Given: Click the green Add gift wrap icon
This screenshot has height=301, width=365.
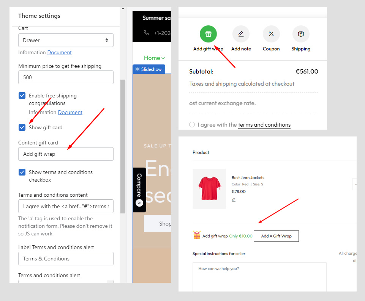Looking at the screenshot, I should 208,34.
